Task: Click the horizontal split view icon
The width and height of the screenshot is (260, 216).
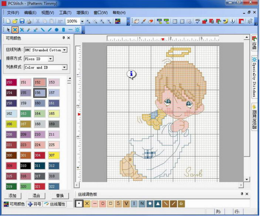Action: tap(175, 21)
